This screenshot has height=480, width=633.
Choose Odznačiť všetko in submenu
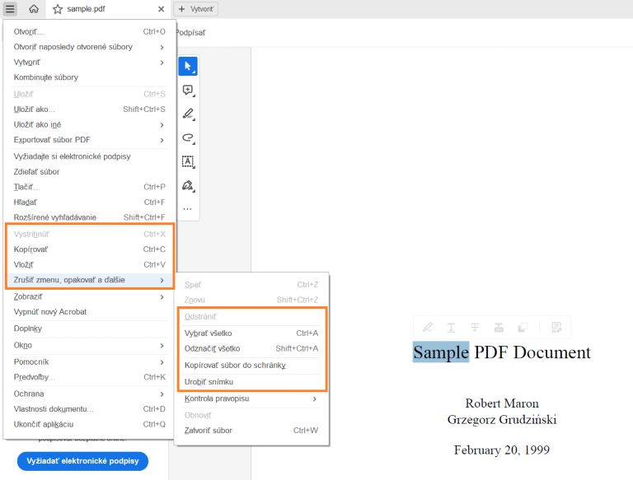click(251, 348)
